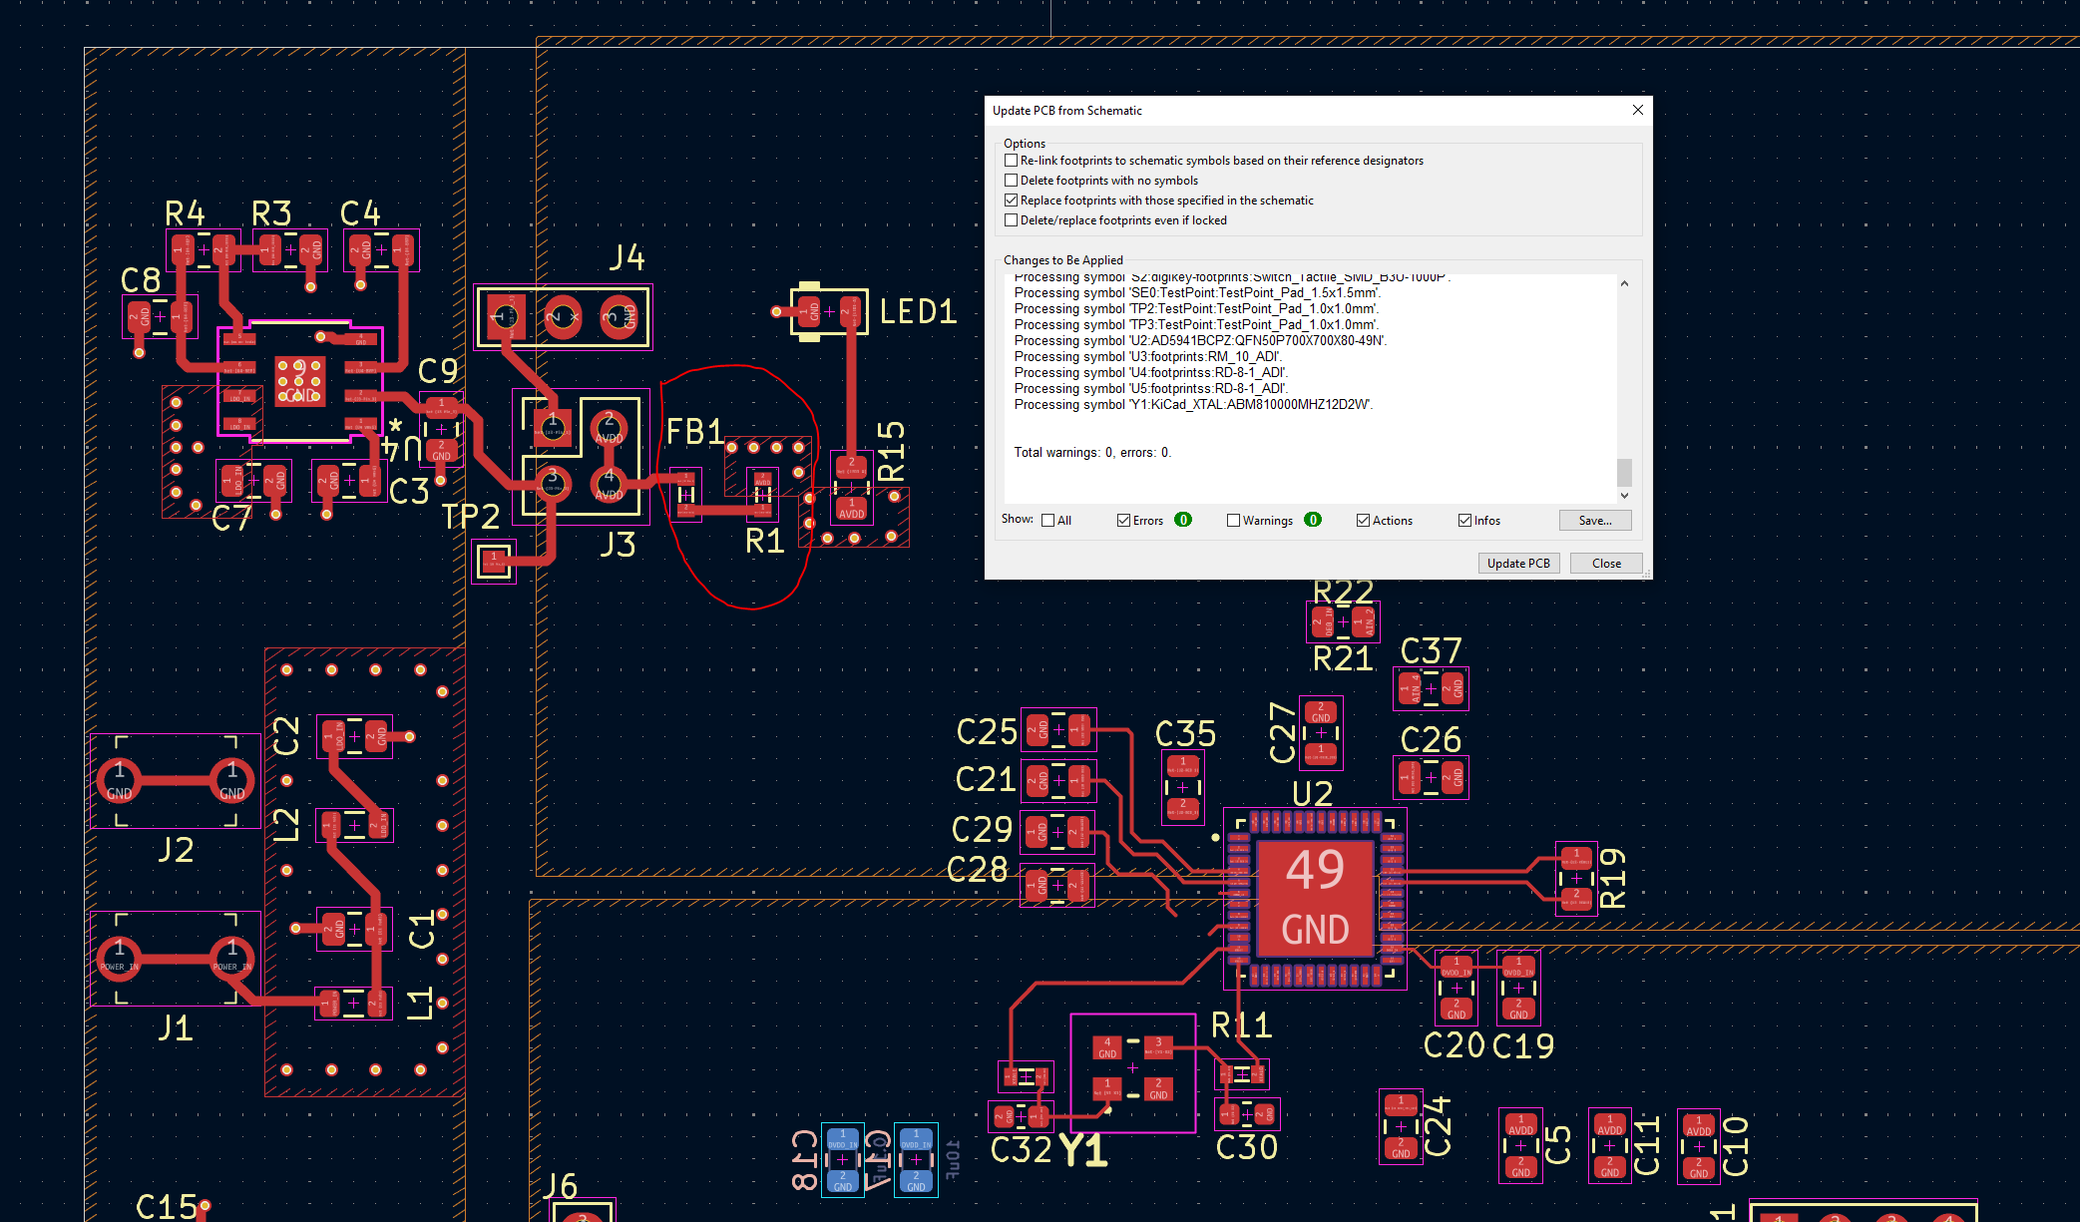Select log line for symbol 'SE0:TestPoint'

(x=1197, y=293)
